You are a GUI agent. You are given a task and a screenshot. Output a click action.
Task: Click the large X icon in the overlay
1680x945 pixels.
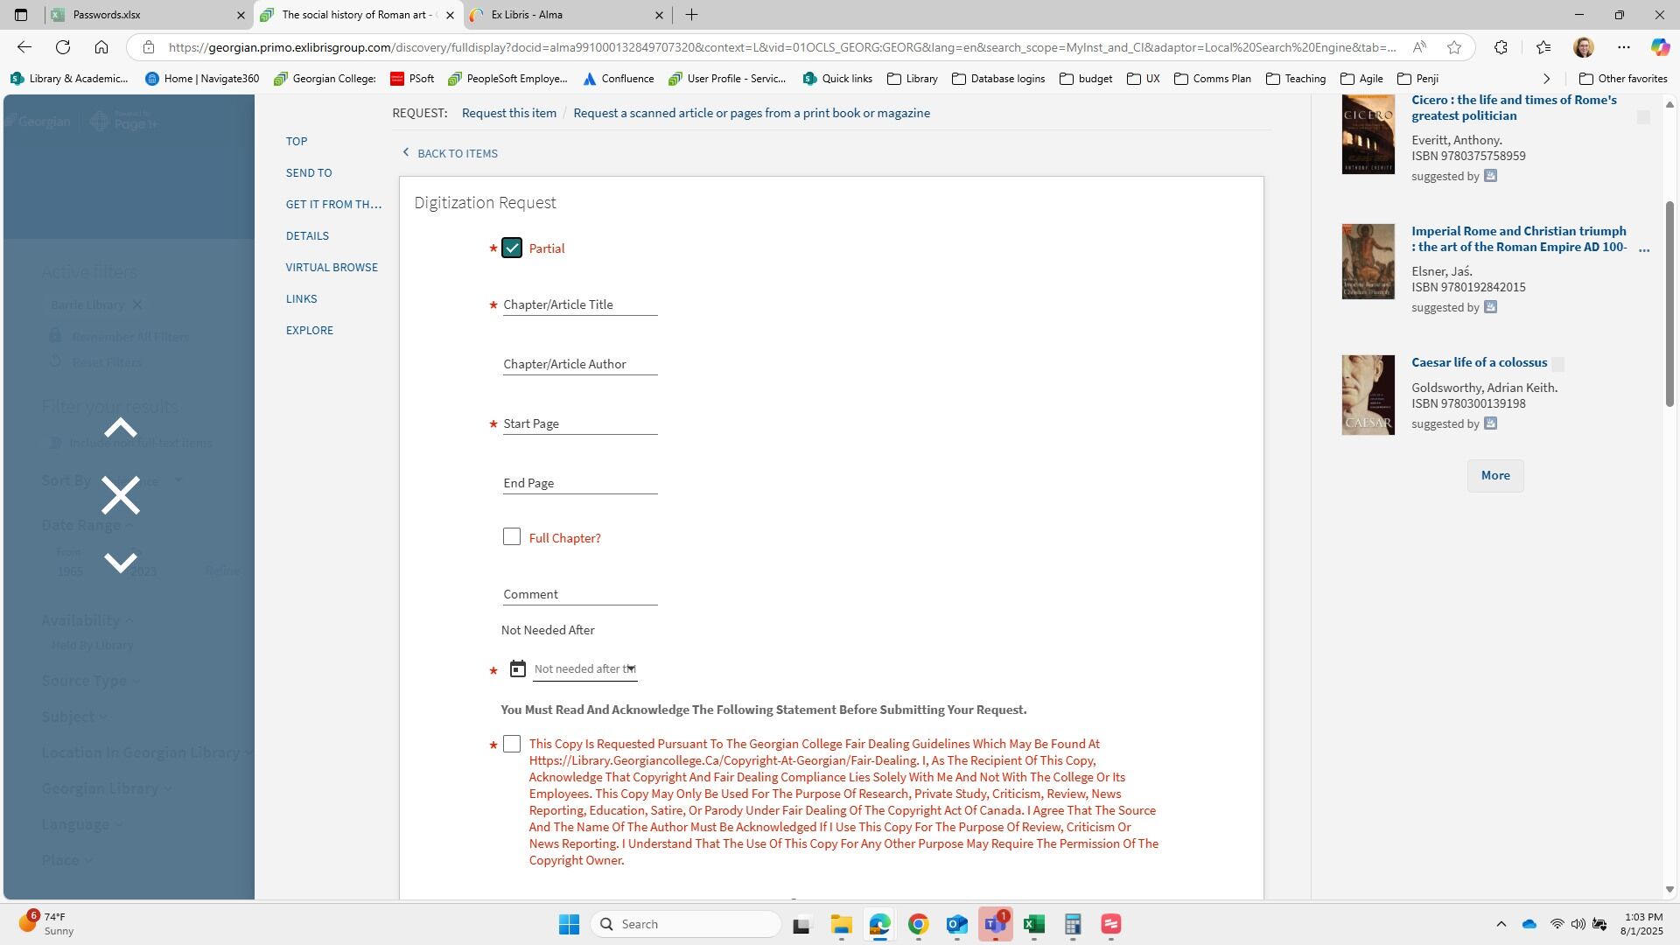pyautogui.click(x=121, y=495)
